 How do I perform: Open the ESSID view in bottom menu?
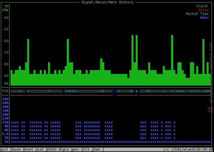click(51, 149)
